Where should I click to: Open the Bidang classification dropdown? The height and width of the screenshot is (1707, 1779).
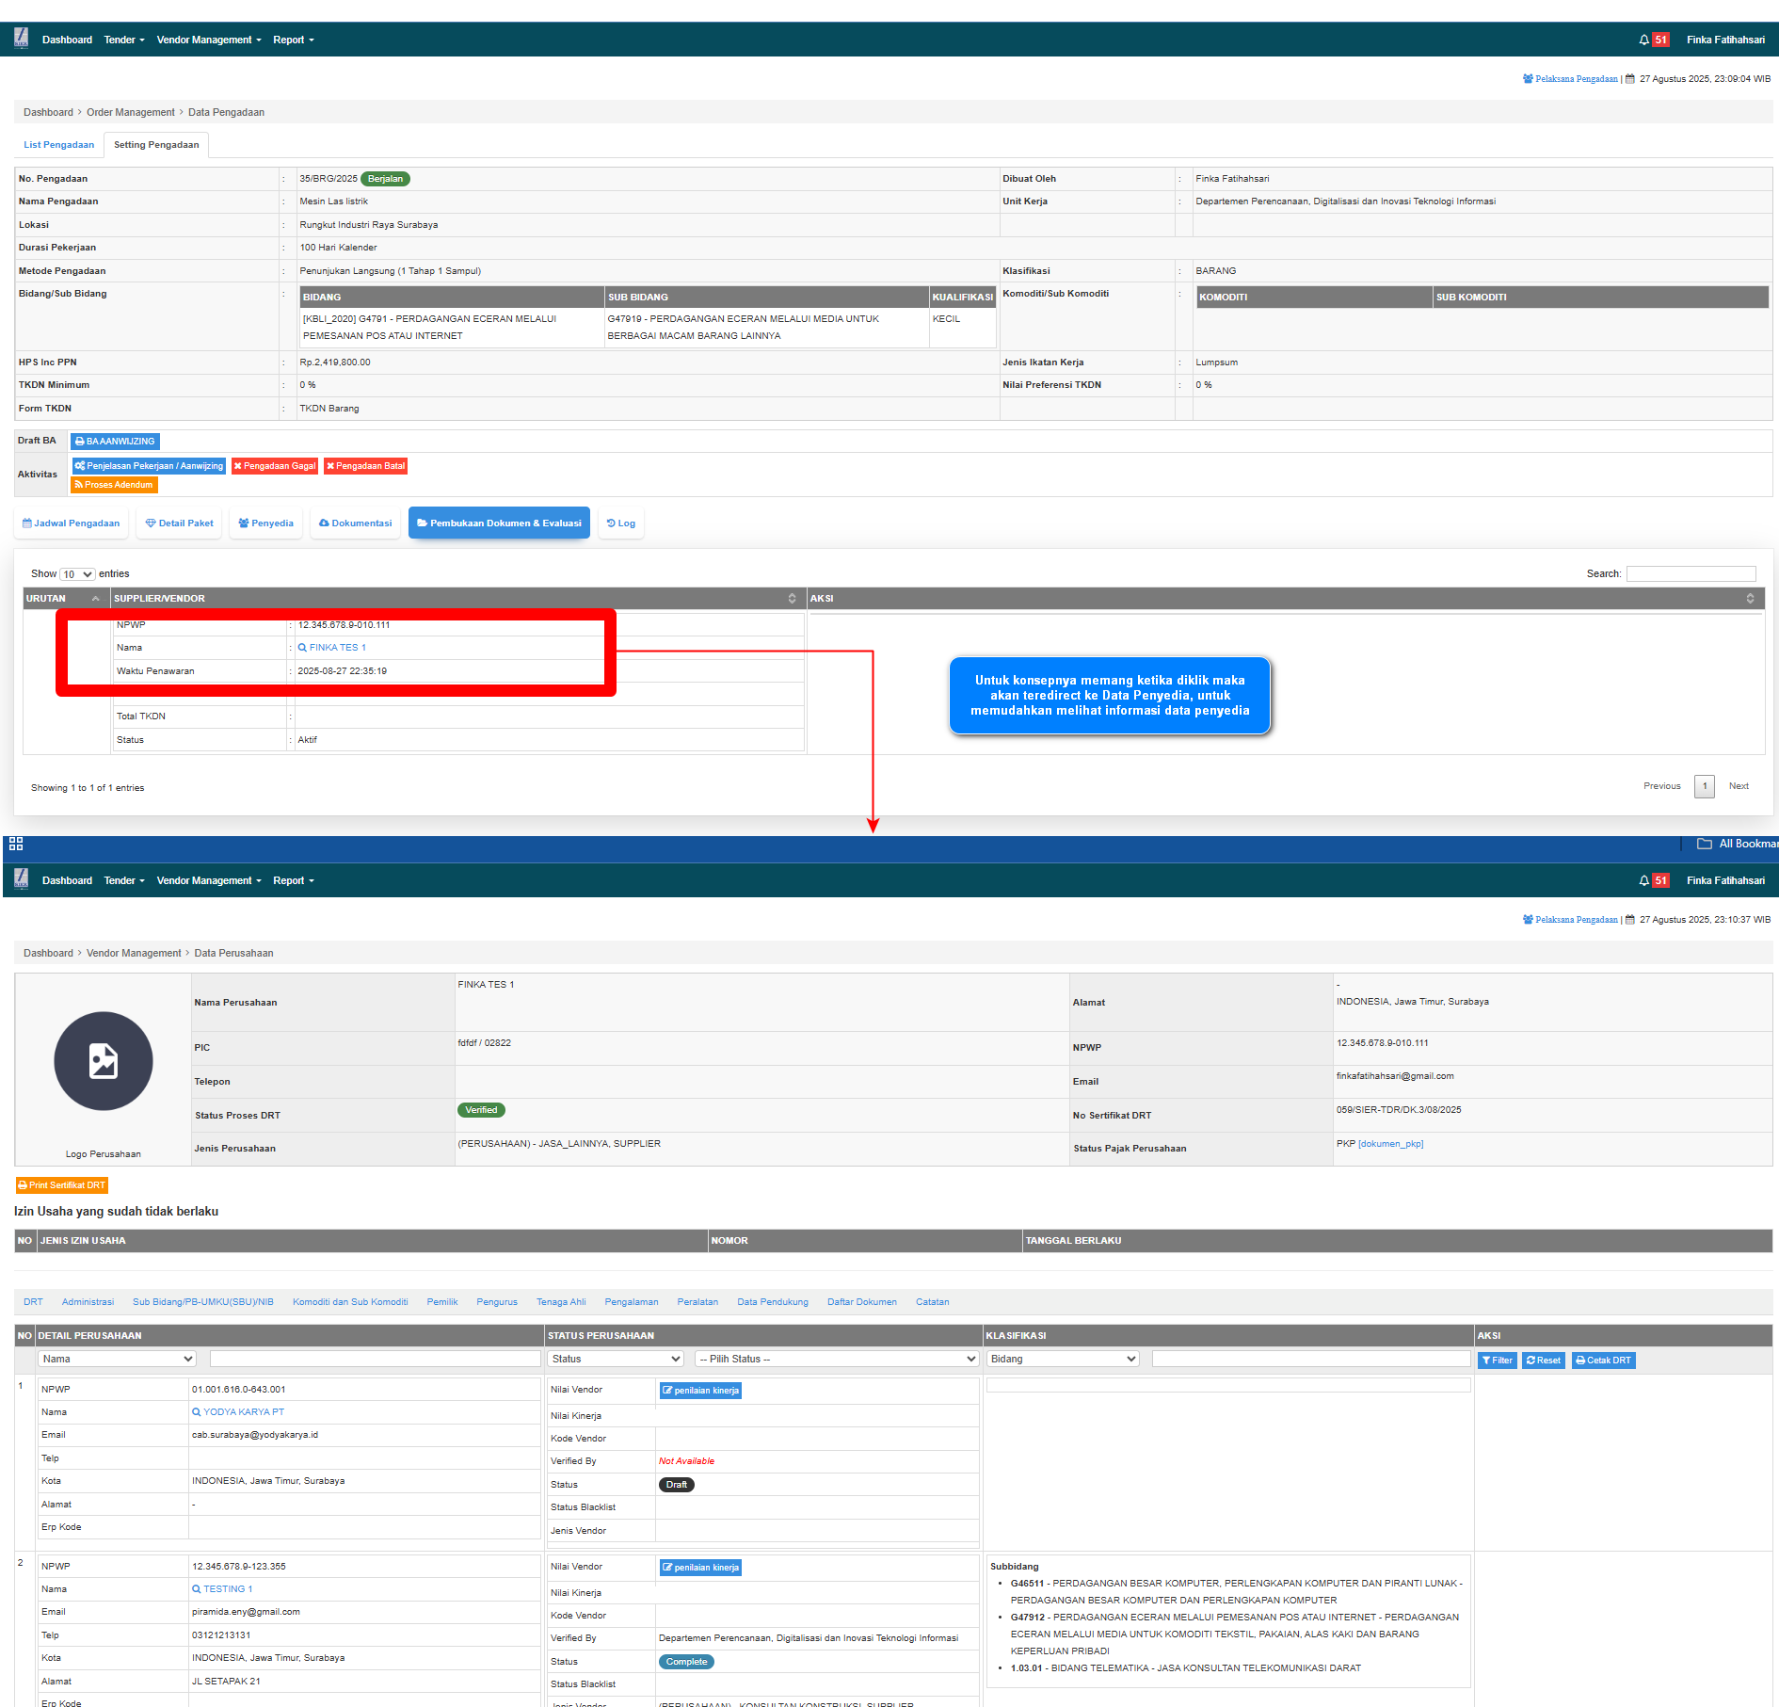[1062, 1360]
